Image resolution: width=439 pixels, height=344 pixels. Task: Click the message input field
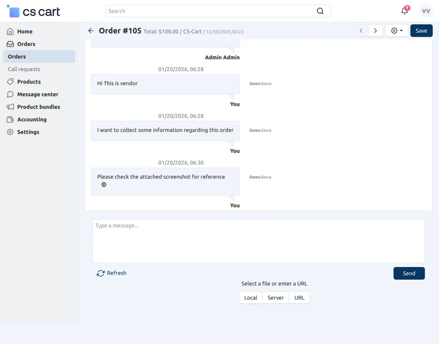[259, 241]
